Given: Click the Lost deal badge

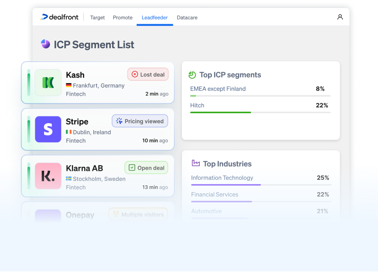Looking at the screenshot, I should 148,74.
